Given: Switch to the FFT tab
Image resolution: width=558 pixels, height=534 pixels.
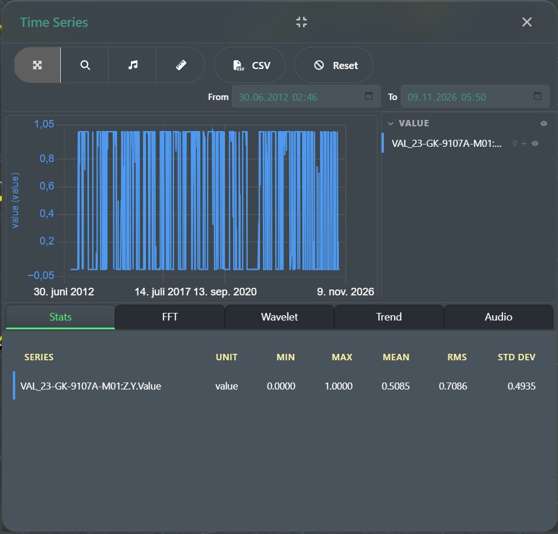Looking at the screenshot, I should [x=170, y=316].
